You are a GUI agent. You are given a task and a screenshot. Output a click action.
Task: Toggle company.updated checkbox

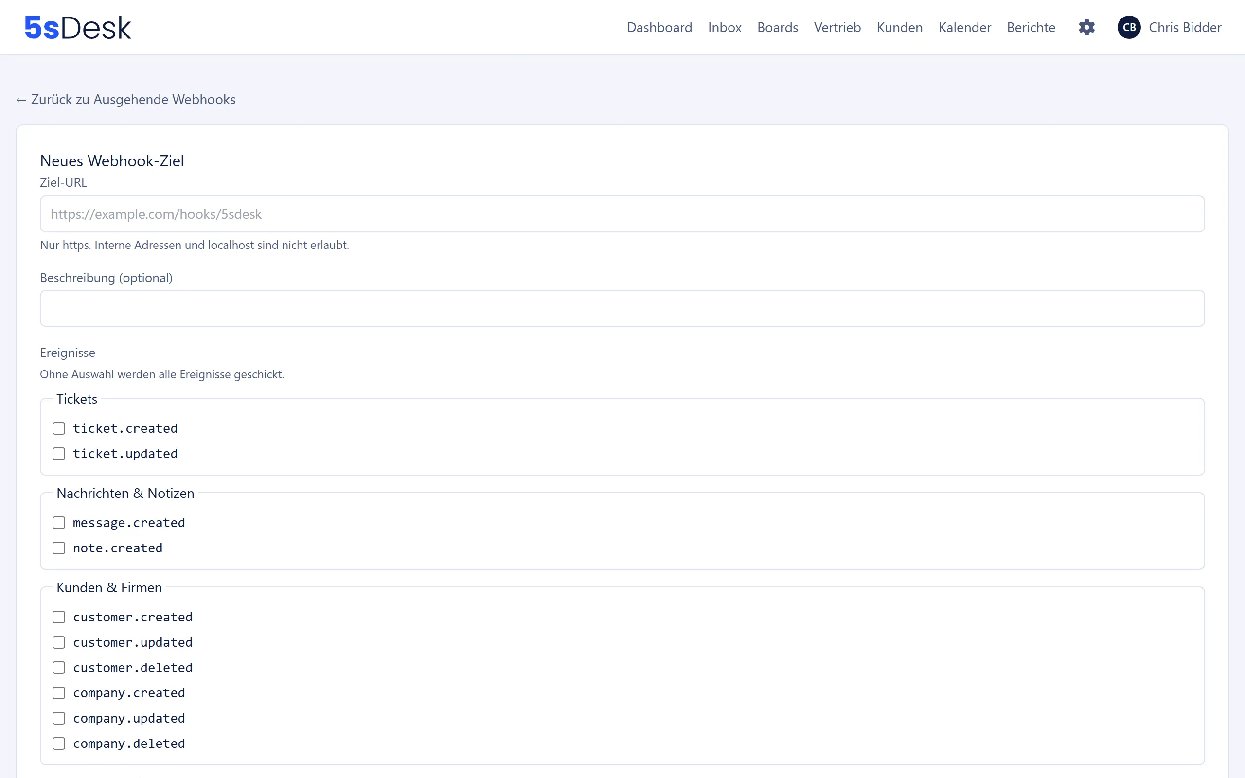(59, 717)
